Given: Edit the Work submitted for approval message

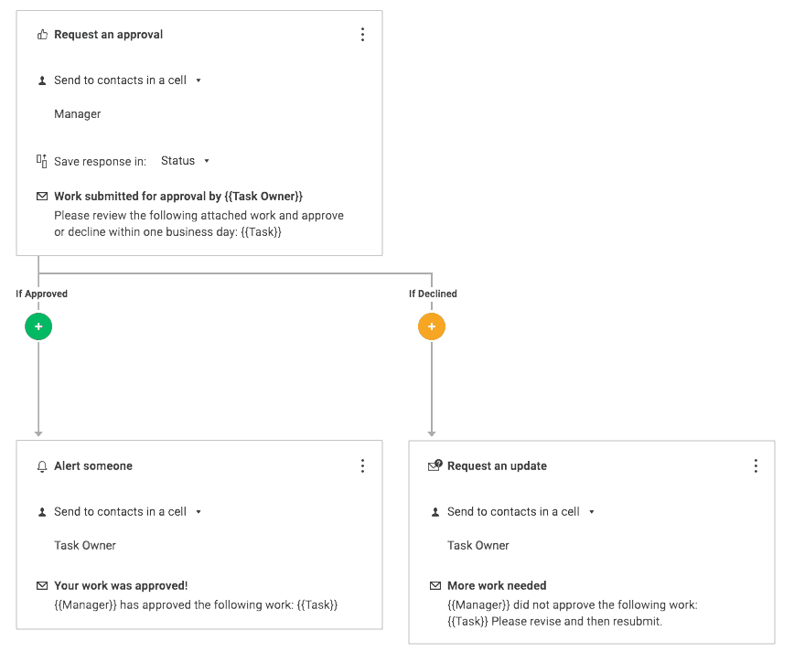Looking at the screenshot, I should [x=178, y=197].
